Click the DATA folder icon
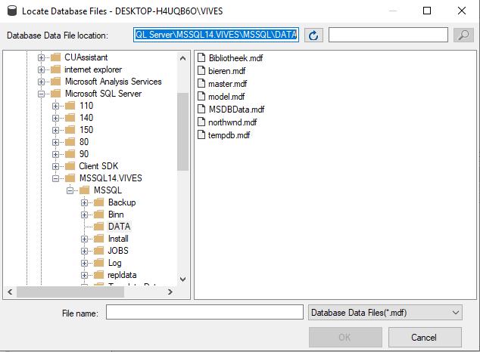Screen dimensions: 480x352 click(x=99, y=227)
